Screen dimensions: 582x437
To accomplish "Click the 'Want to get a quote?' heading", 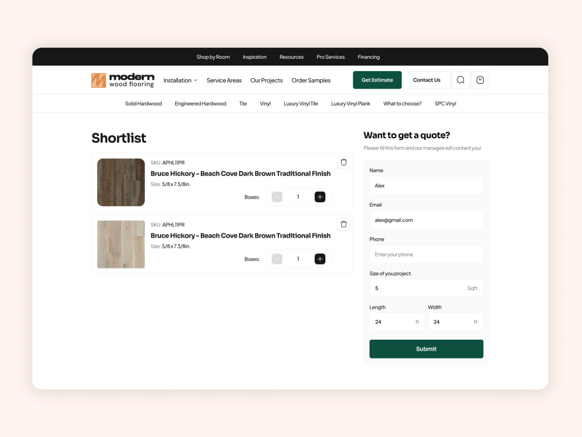I will click(x=407, y=135).
